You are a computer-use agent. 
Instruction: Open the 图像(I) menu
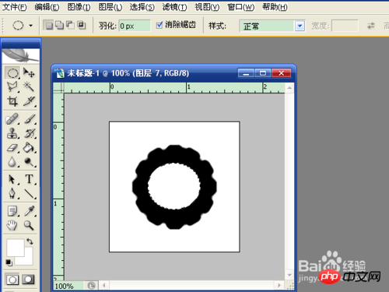79,7
